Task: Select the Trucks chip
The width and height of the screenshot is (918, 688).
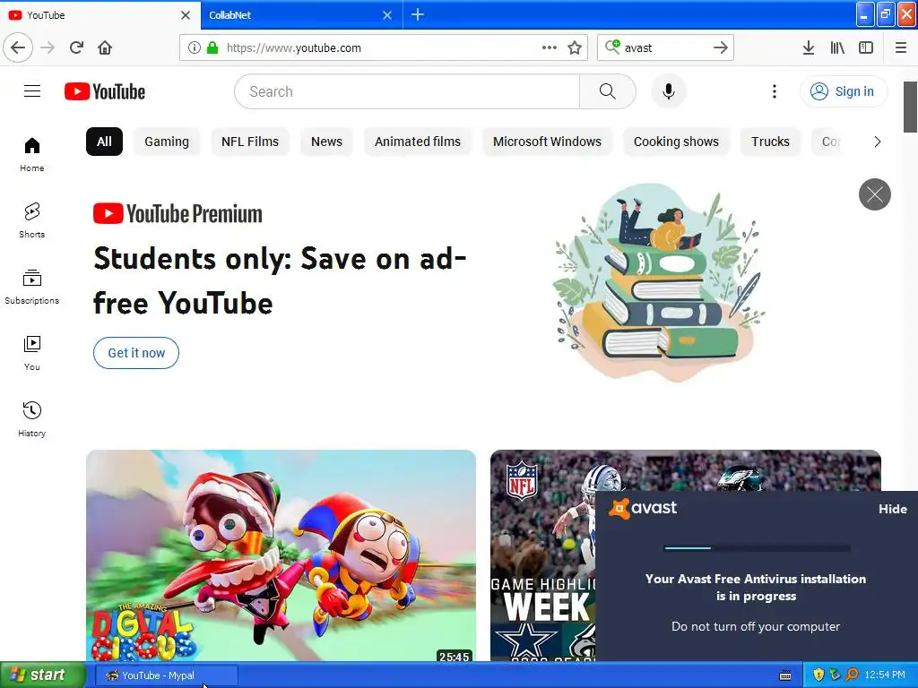Action: [770, 142]
